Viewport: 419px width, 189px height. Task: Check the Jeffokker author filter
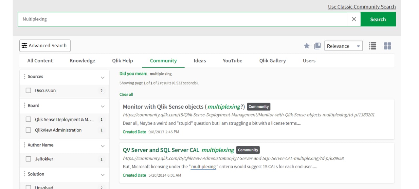click(28, 159)
